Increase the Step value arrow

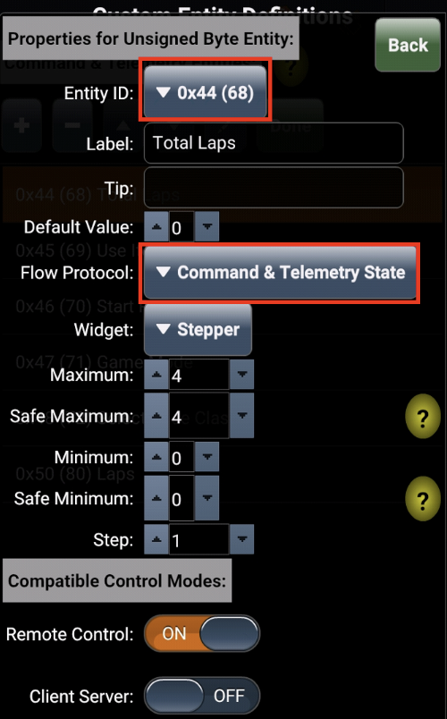[156, 540]
